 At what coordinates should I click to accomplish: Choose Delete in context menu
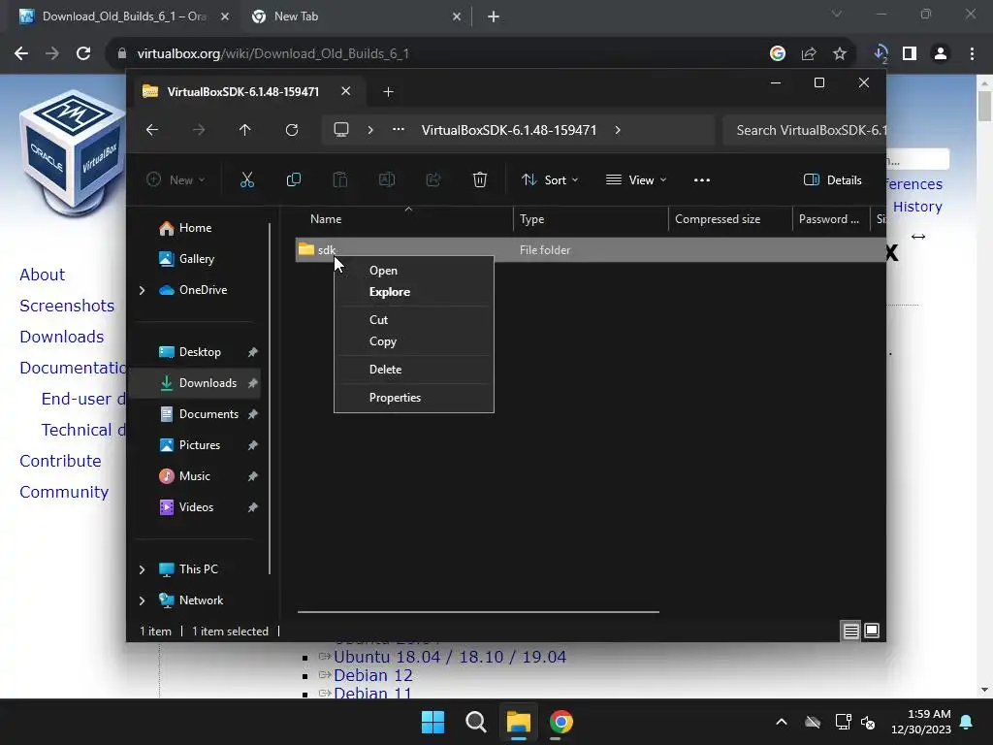coord(413,370)
